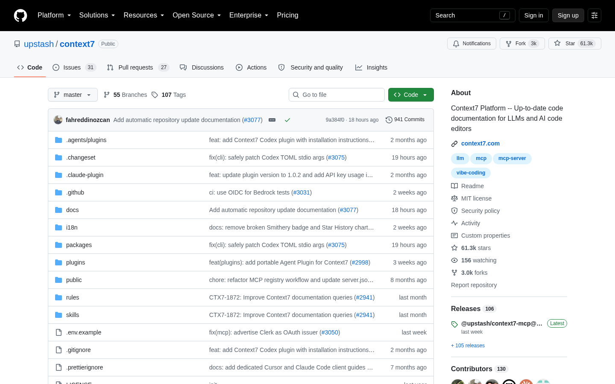Image resolution: width=615 pixels, height=384 pixels.
Task: Click the packages folder icon
Action: click(59, 245)
